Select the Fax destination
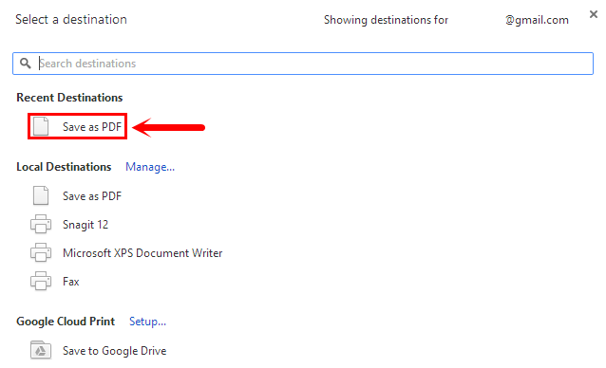Screen dimensions: 606x368 tap(70, 282)
